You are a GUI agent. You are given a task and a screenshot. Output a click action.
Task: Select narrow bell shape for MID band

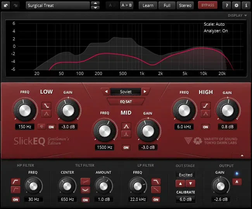126,134
